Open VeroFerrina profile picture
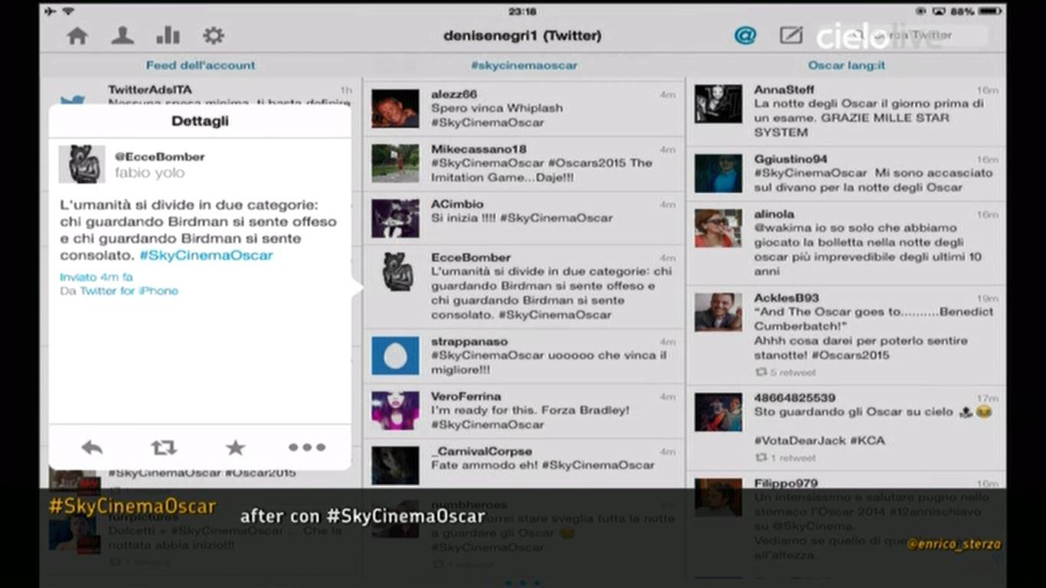 [395, 410]
